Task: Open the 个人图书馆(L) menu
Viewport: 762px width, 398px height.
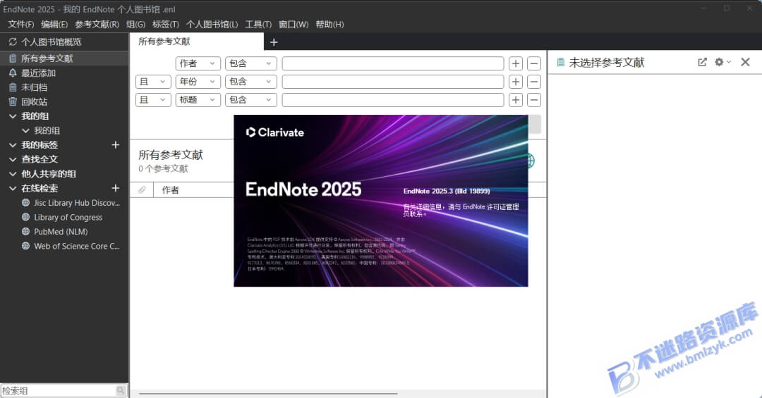Action: 212,24
